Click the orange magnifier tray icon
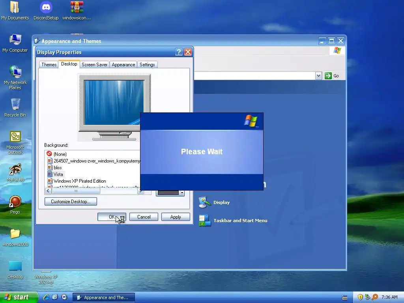 [375, 297]
